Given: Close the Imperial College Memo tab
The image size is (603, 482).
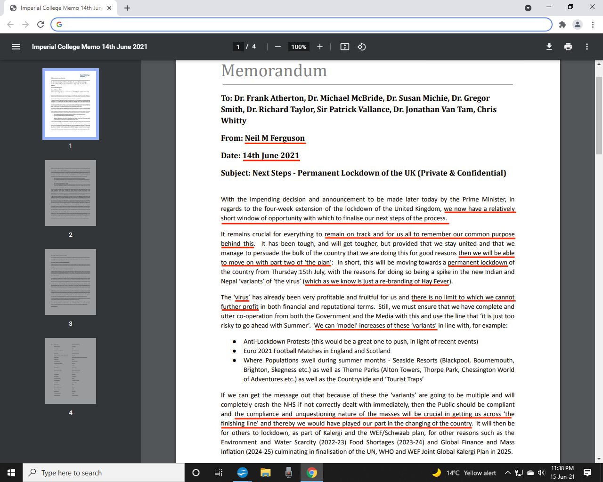Looking at the screenshot, I should point(110,8).
